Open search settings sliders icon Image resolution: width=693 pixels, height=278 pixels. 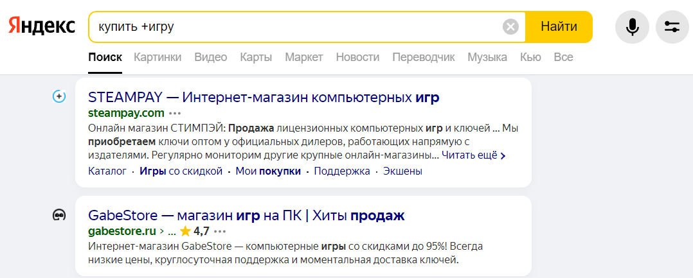click(x=672, y=27)
